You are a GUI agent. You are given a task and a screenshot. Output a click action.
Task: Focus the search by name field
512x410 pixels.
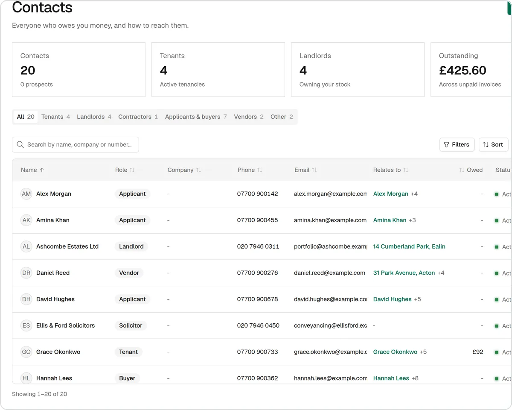[x=76, y=145]
